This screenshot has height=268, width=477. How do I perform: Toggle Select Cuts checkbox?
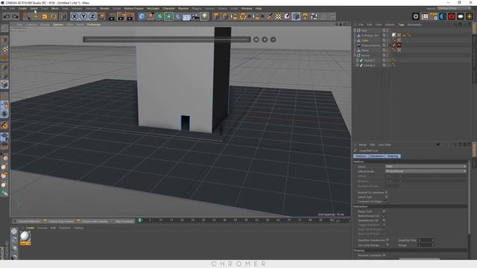point(386,197)
